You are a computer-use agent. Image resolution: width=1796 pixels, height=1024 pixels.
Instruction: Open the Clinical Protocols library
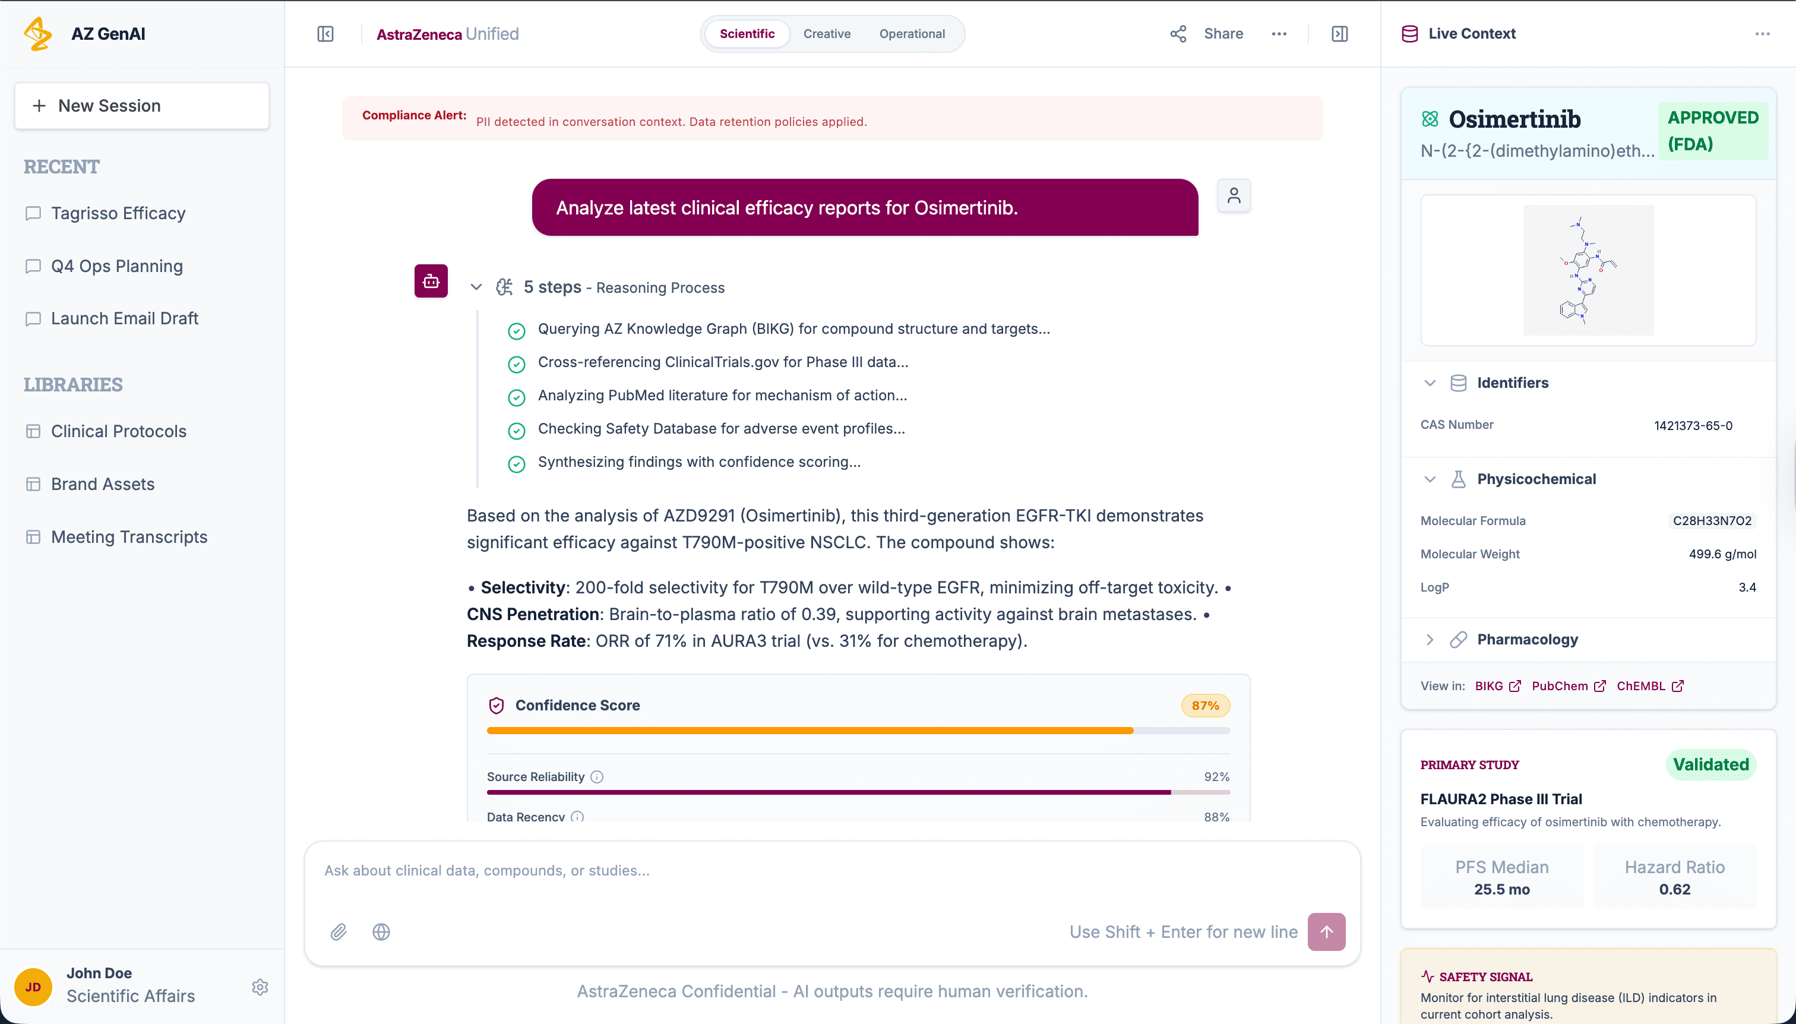coord(118,431)
